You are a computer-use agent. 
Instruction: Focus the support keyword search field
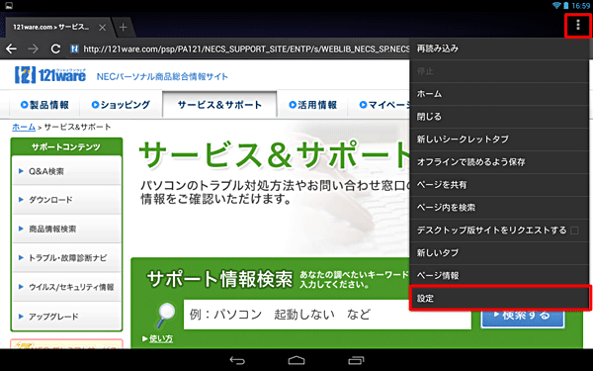327,315
